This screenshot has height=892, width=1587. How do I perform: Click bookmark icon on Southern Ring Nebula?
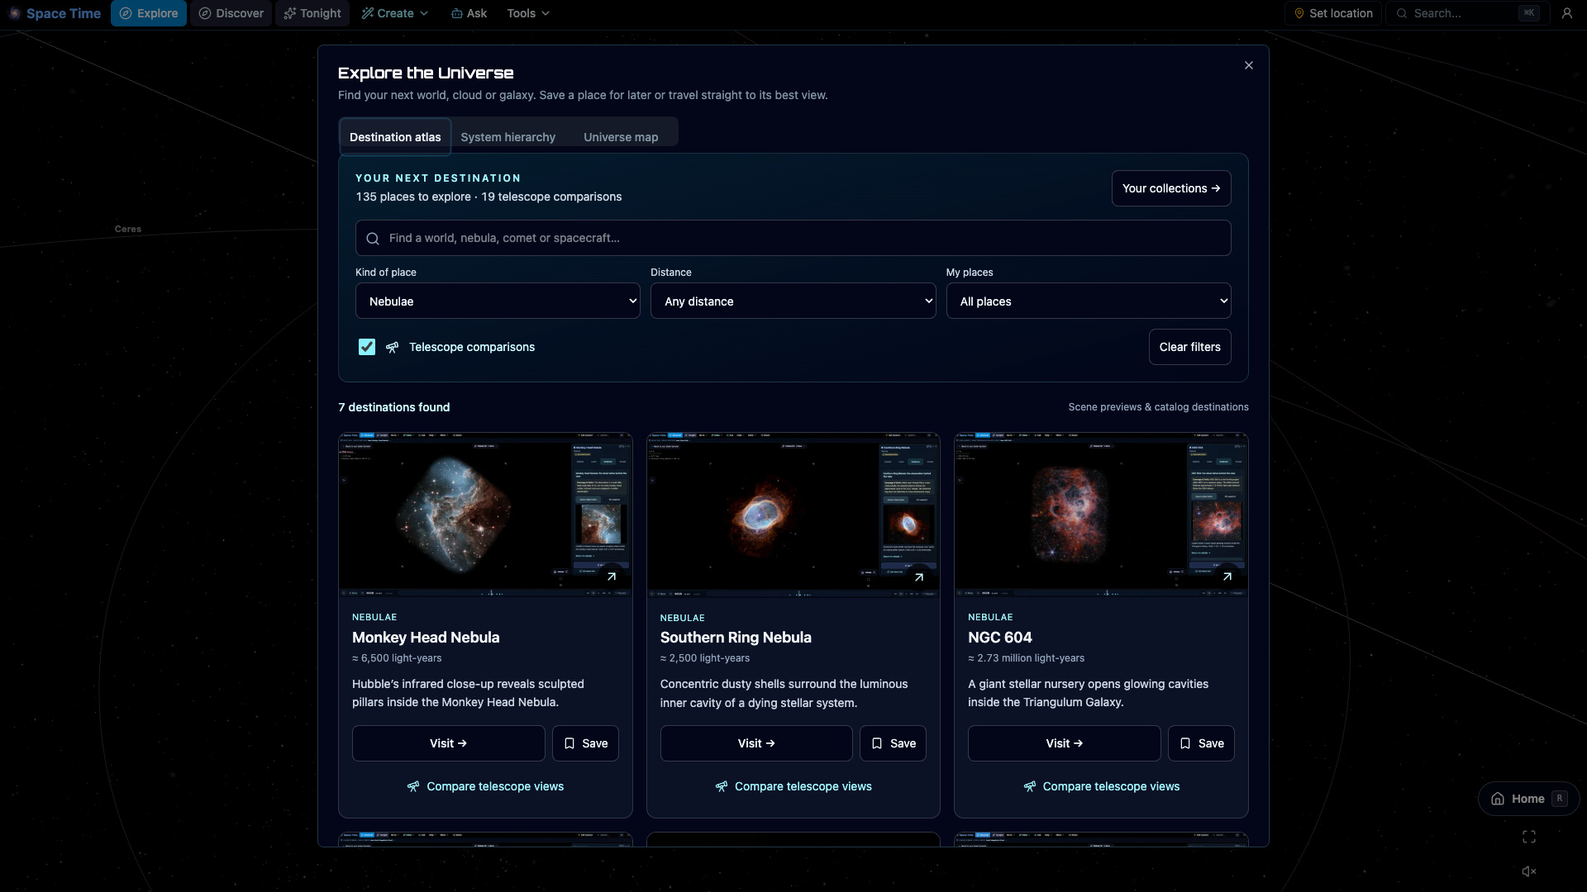pyautogui.click(x=877, y=743)
